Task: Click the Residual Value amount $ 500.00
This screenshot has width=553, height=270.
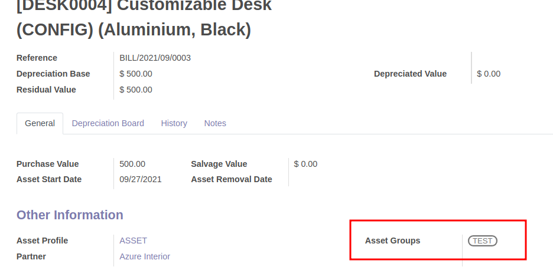Action: click(136, 90)
